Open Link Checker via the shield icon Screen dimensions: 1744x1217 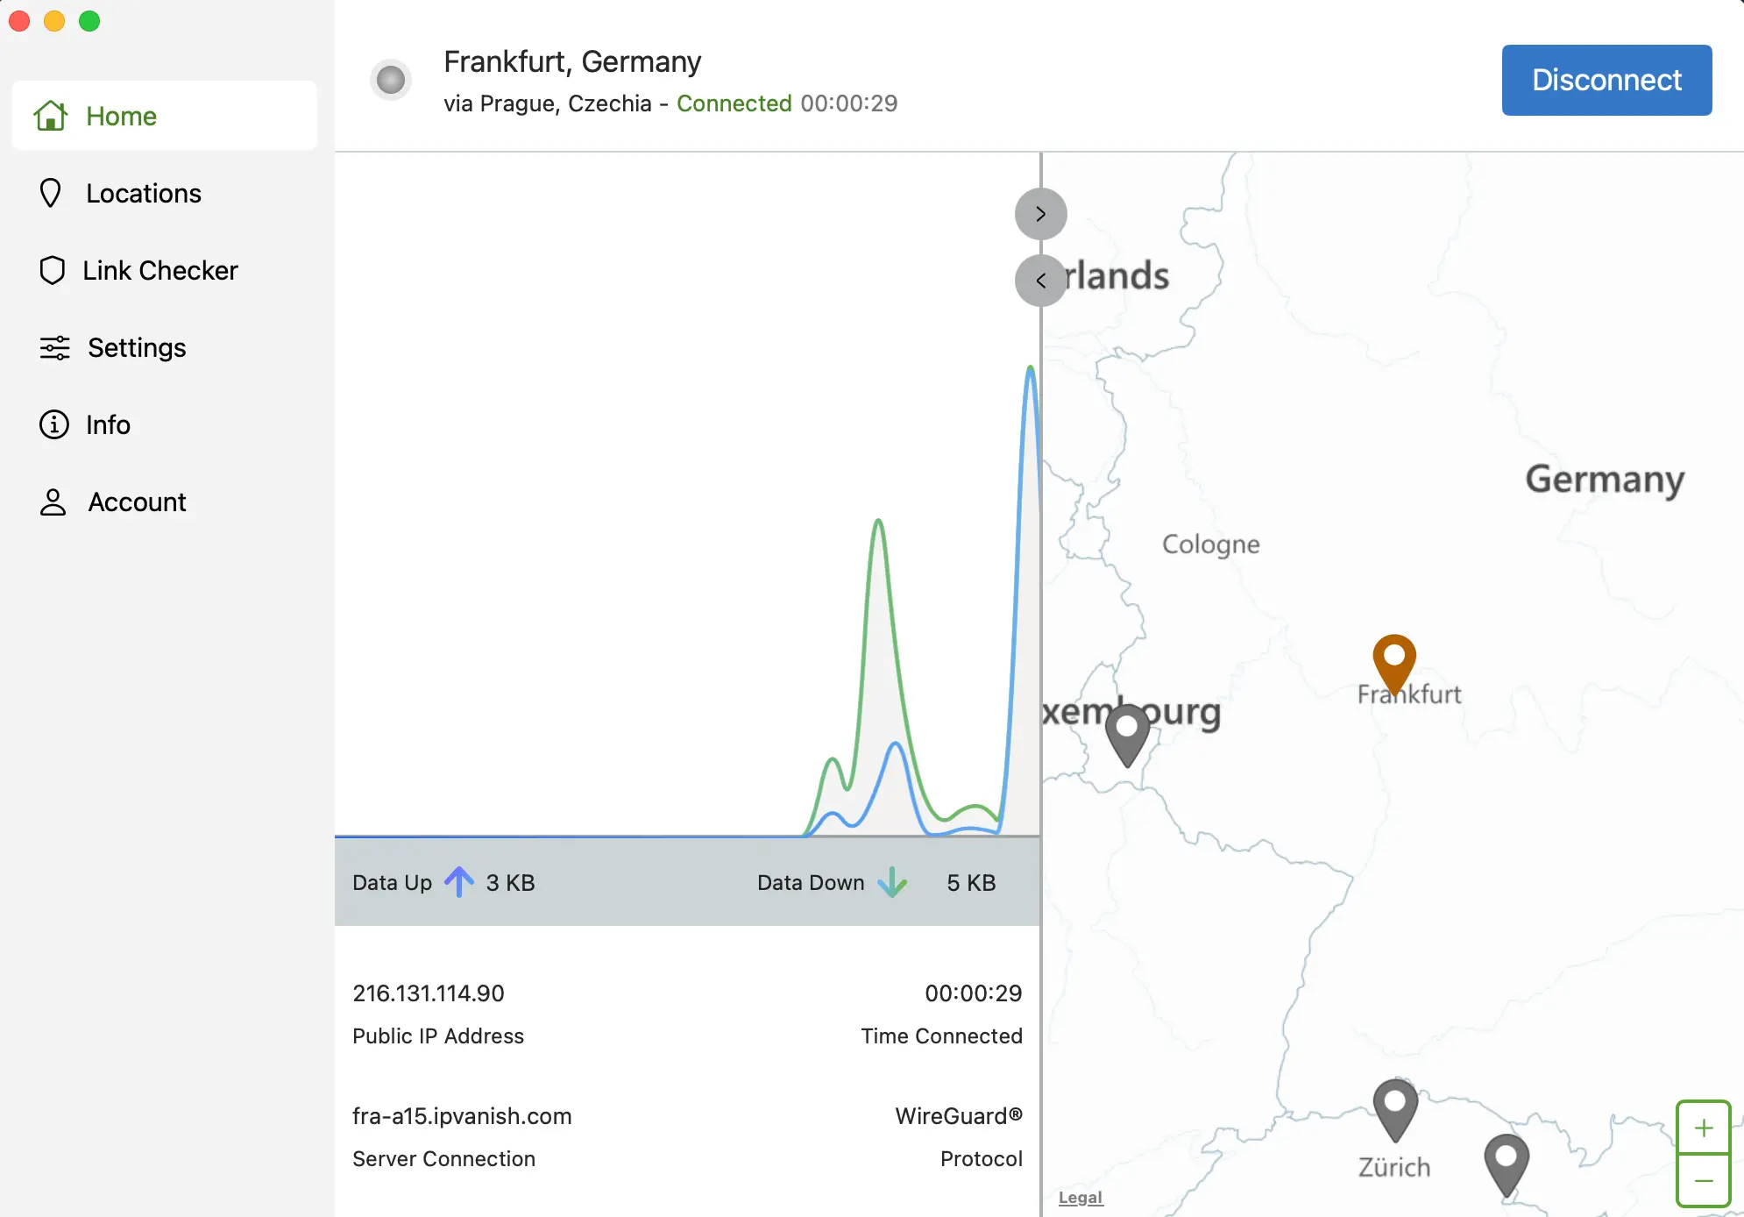point(52,270)
